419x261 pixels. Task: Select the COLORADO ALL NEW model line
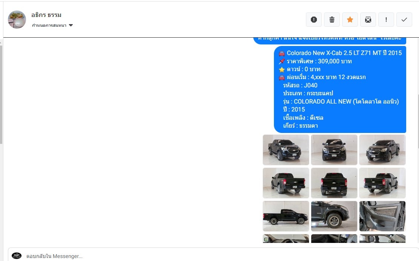[x=341, y=102]
